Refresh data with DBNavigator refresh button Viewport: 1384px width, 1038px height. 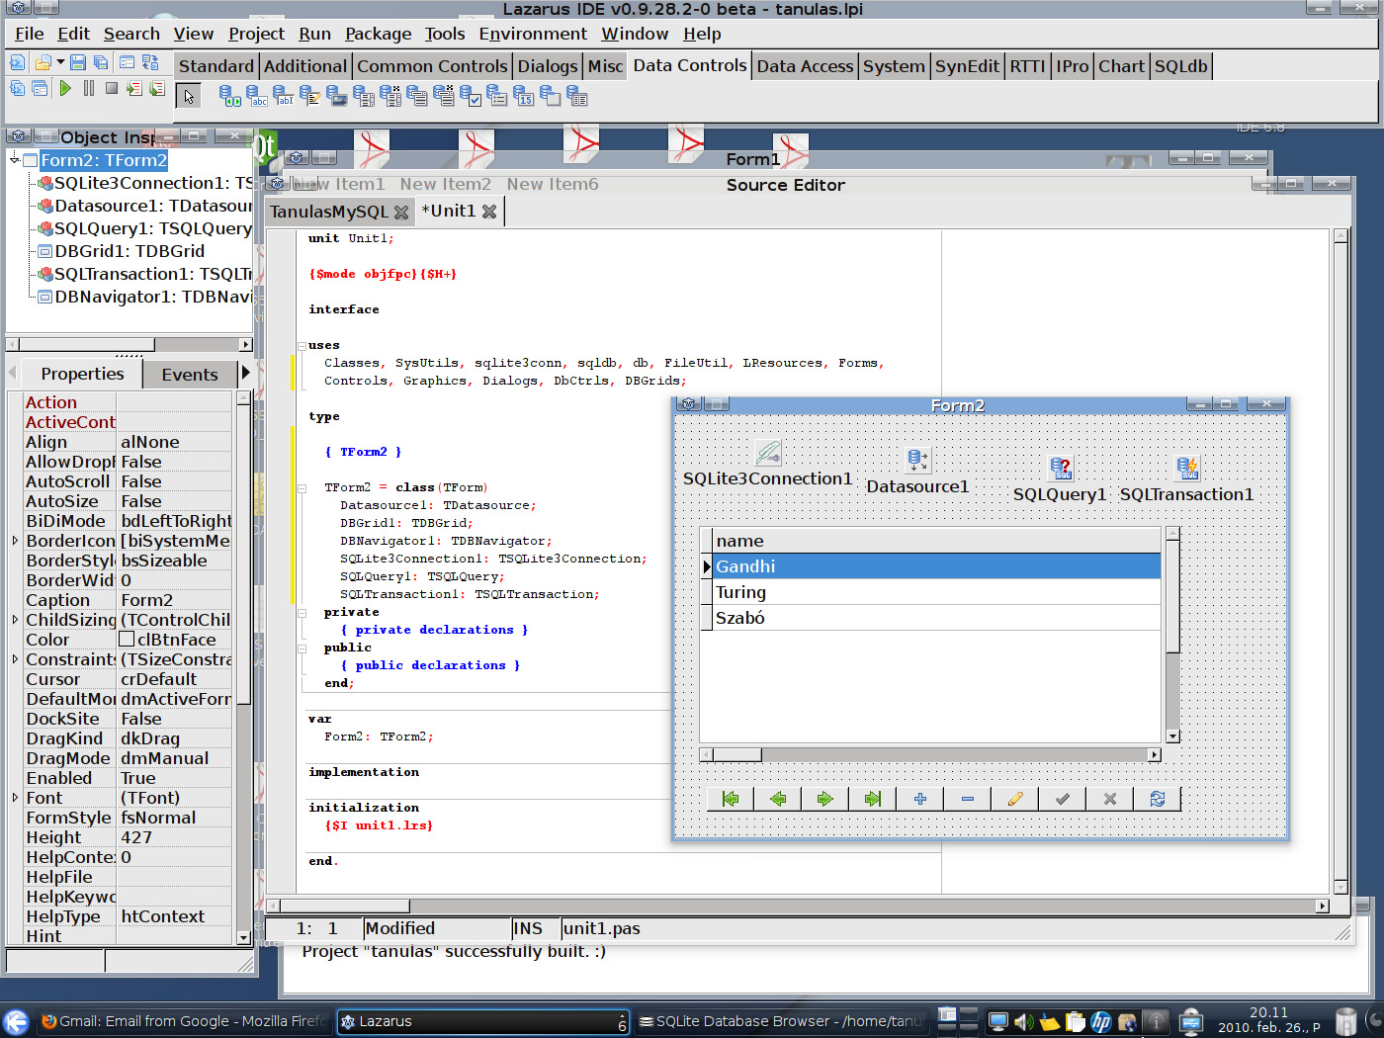tap(1158, 799)
